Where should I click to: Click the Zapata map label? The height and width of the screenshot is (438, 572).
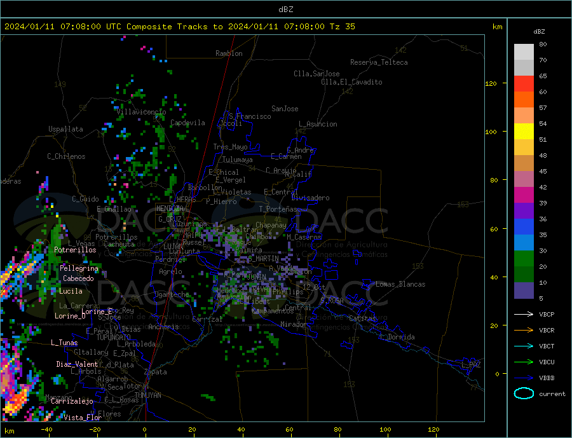156,373
